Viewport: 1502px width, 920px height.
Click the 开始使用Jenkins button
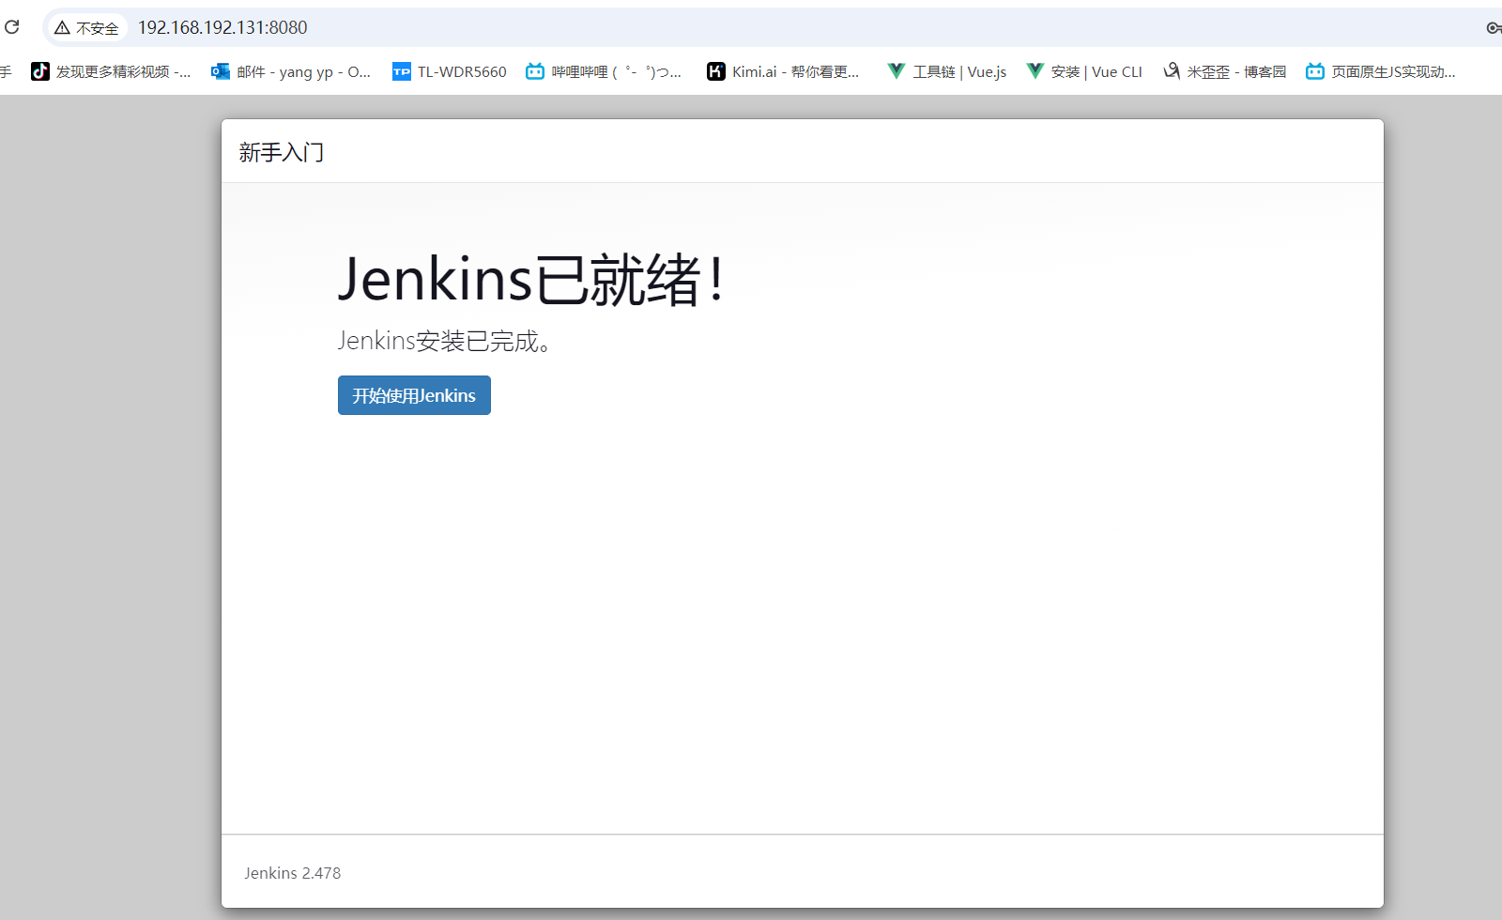(414, 395)
